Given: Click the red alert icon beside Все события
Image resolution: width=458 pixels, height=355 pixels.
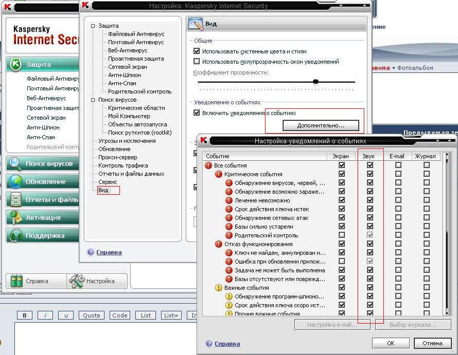Looking at the screenshot, I should coord(208,165).
